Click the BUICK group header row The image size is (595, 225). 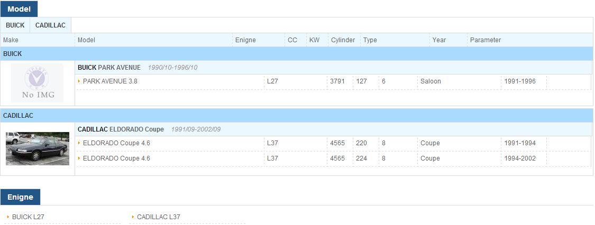[x=297, y=54]
